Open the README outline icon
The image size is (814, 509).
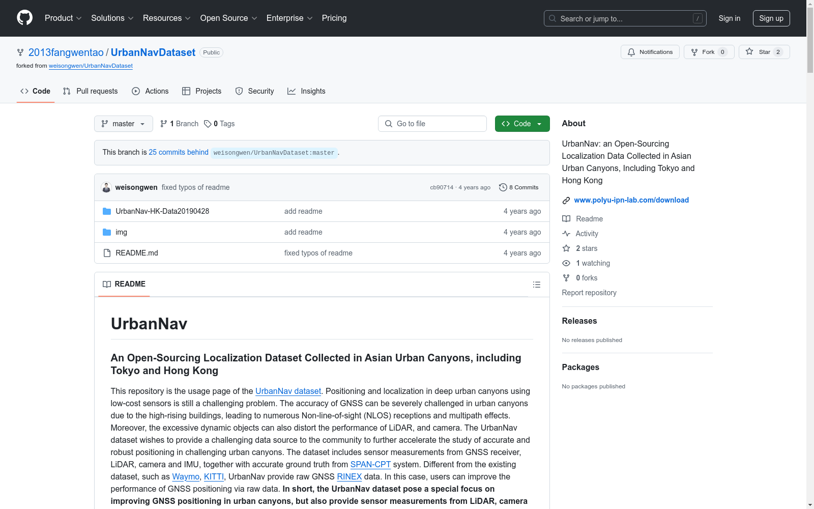537,285
